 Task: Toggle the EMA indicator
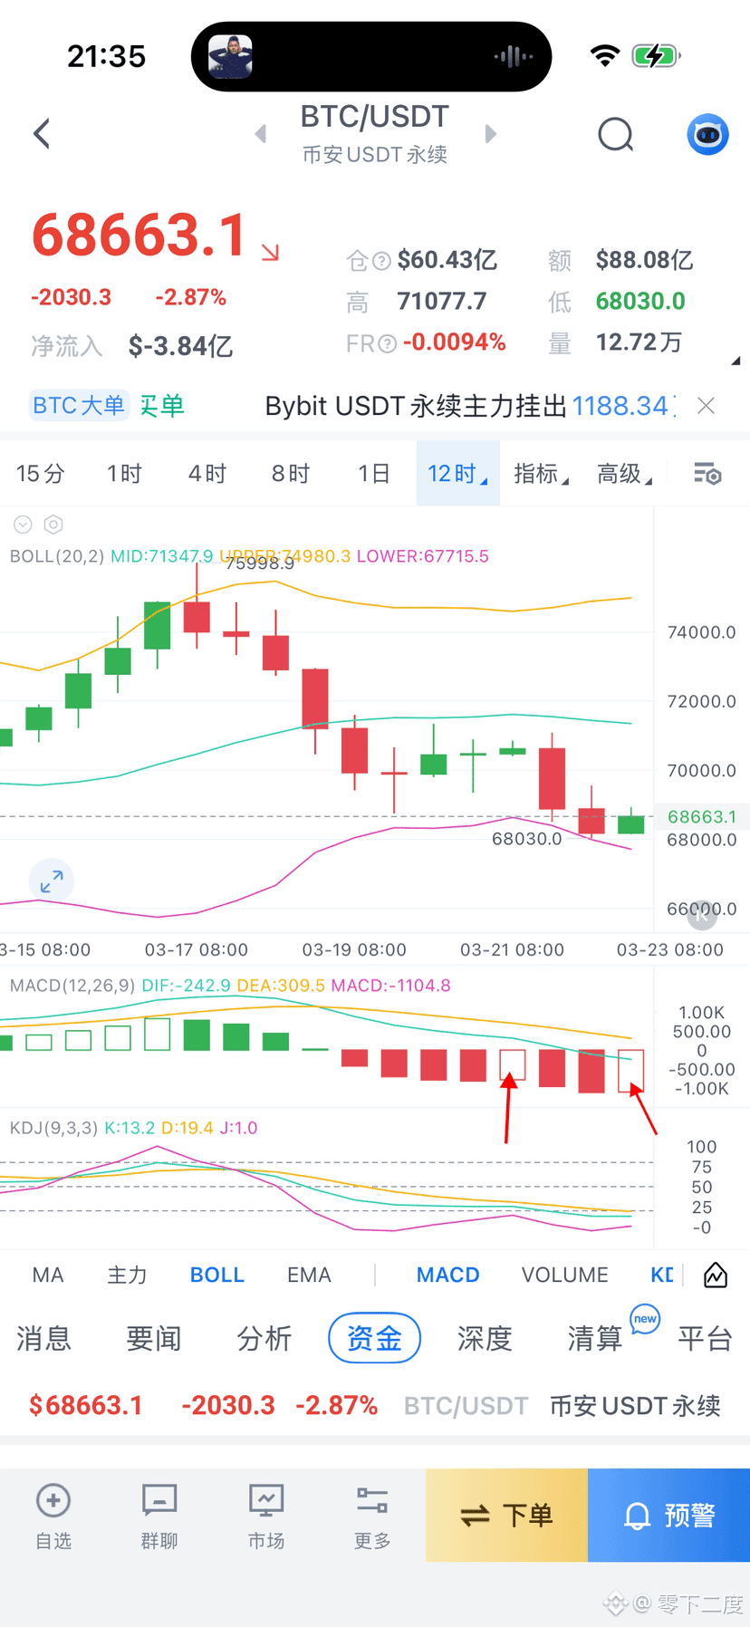tap(309, 1276)
